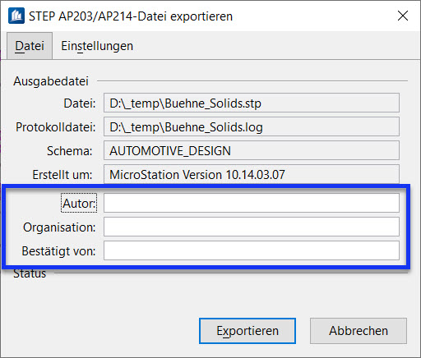Select the Bestätigt von text box

tap(252, 250)
